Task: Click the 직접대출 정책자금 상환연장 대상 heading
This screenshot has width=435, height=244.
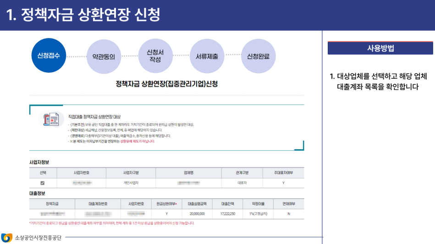Action: point(94,117)
